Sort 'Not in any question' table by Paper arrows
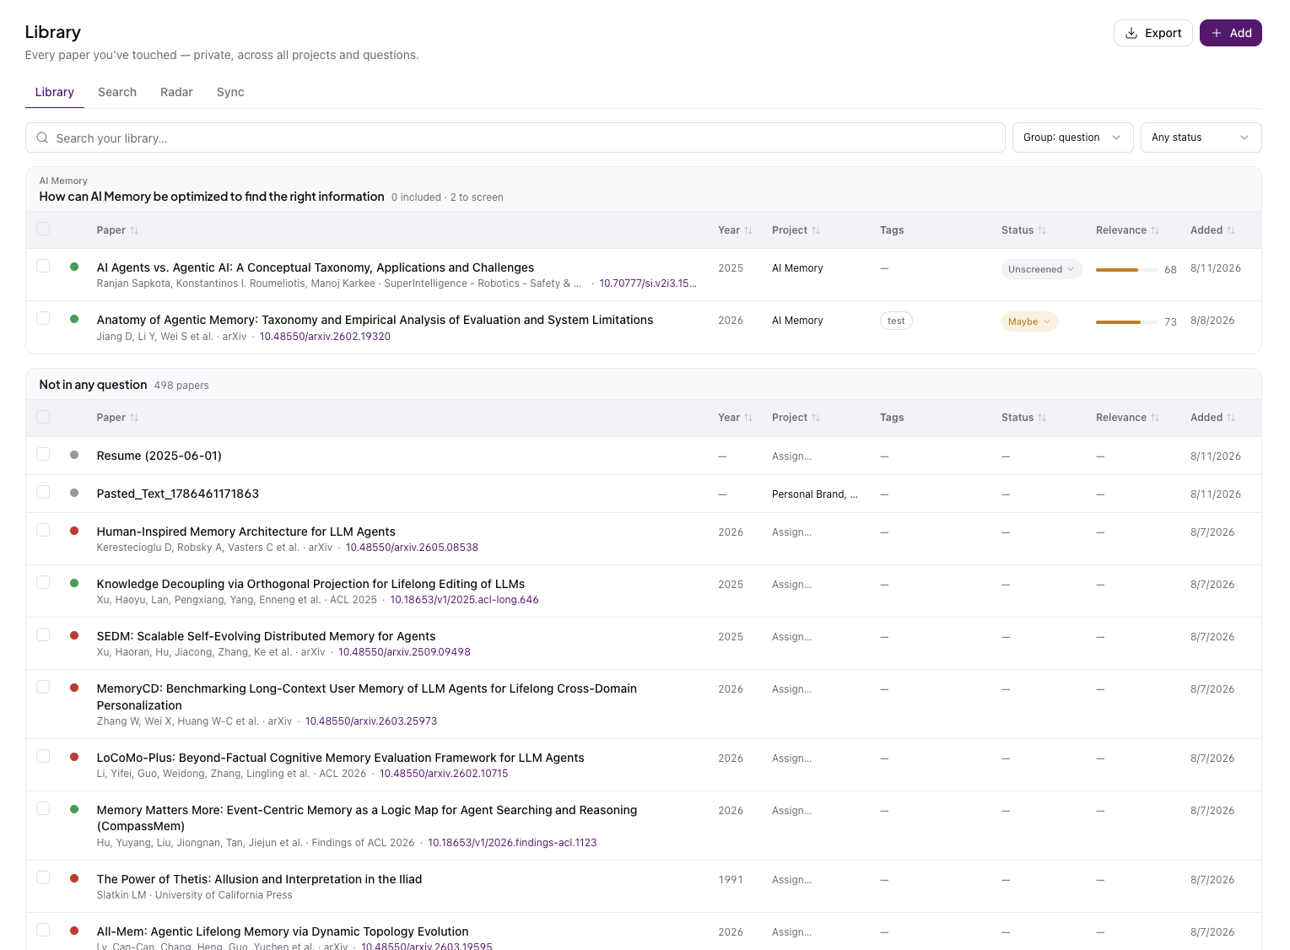This screenshot has height=950, width=1290. 134,418
